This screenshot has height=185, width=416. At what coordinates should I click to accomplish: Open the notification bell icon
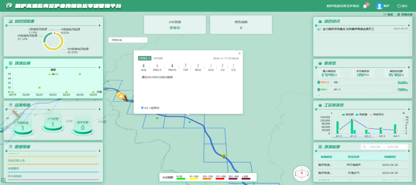[x=365, y=6]
